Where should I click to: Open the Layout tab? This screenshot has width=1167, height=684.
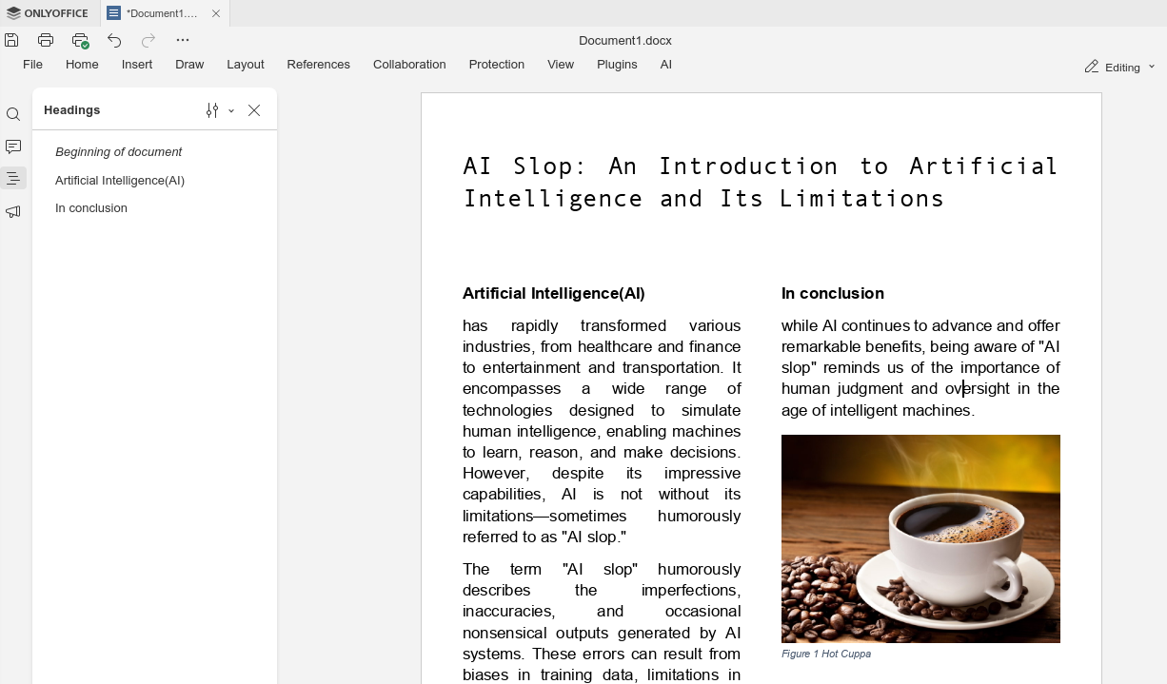pos(246,65)
